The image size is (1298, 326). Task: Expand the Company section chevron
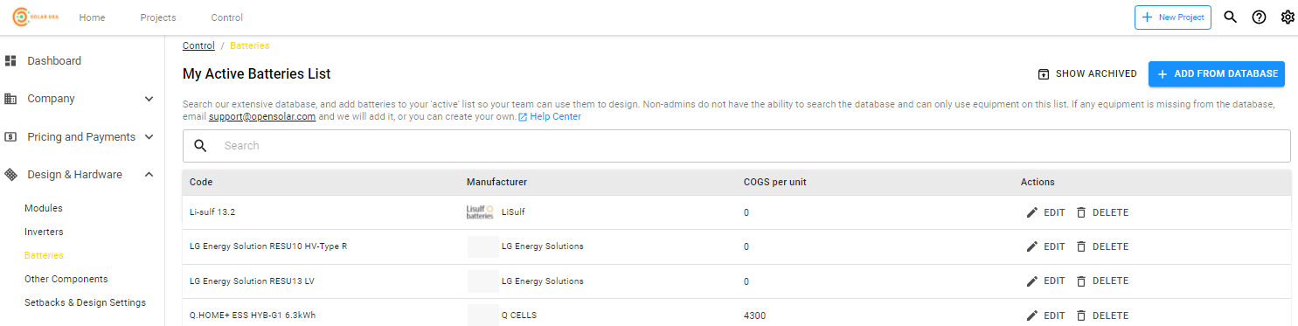(149, 99)
